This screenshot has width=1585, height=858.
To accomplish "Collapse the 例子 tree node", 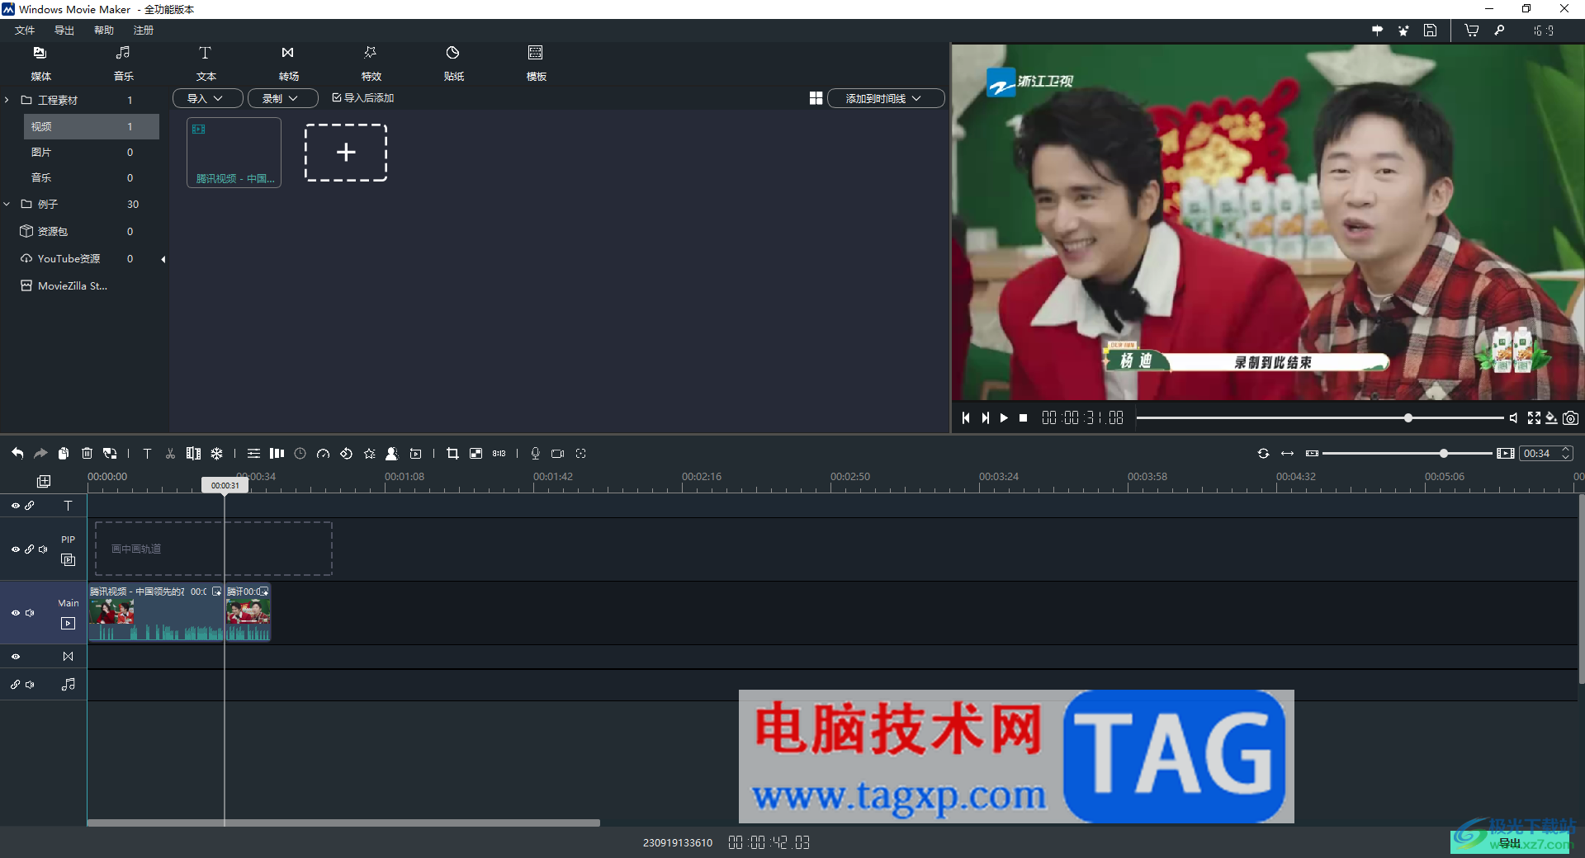I will 7,204.
